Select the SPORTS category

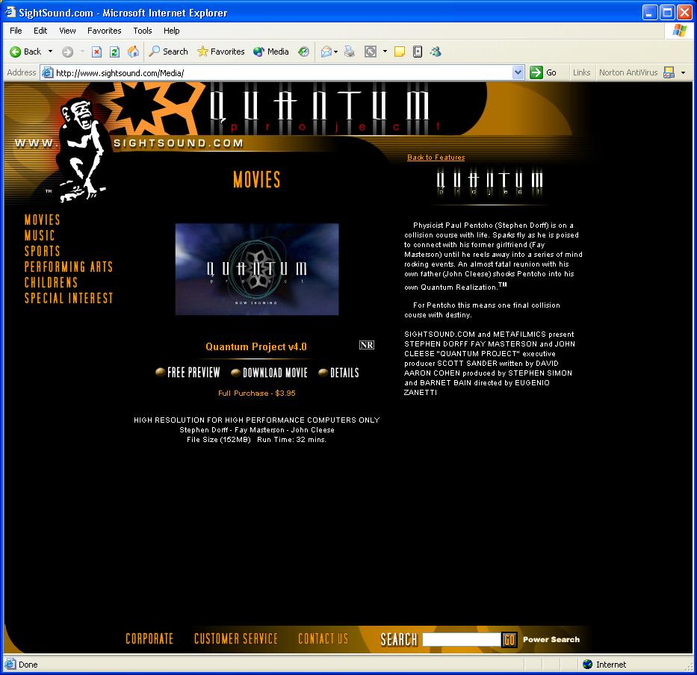point(43,251)
